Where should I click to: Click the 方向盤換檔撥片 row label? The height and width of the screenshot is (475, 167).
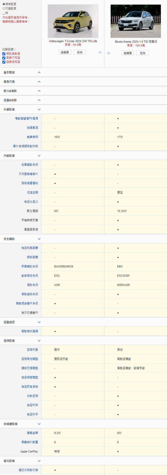28,174
